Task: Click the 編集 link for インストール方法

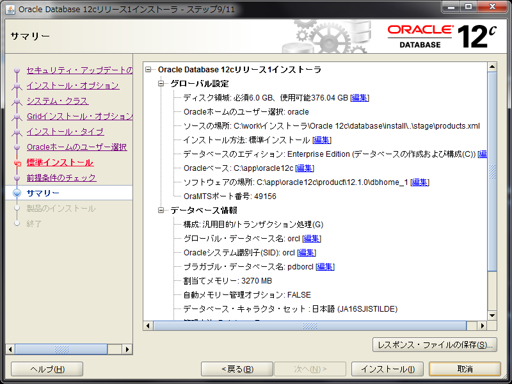Action: (322, 140)
